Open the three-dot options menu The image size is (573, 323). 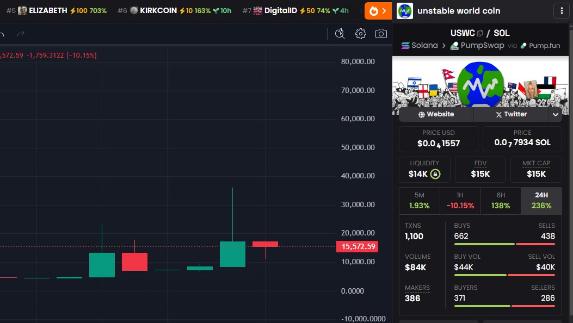coord(562,11)
